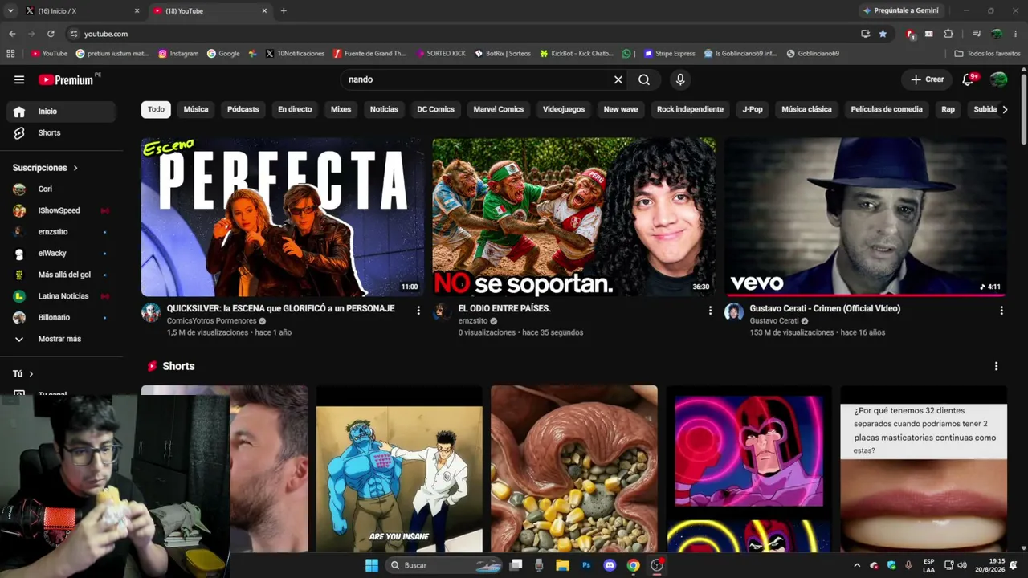This screenshot has width=1028, height=578.
Task: Play the 'NO se soportan' video thumbnail
Action: tap(574, 217)
